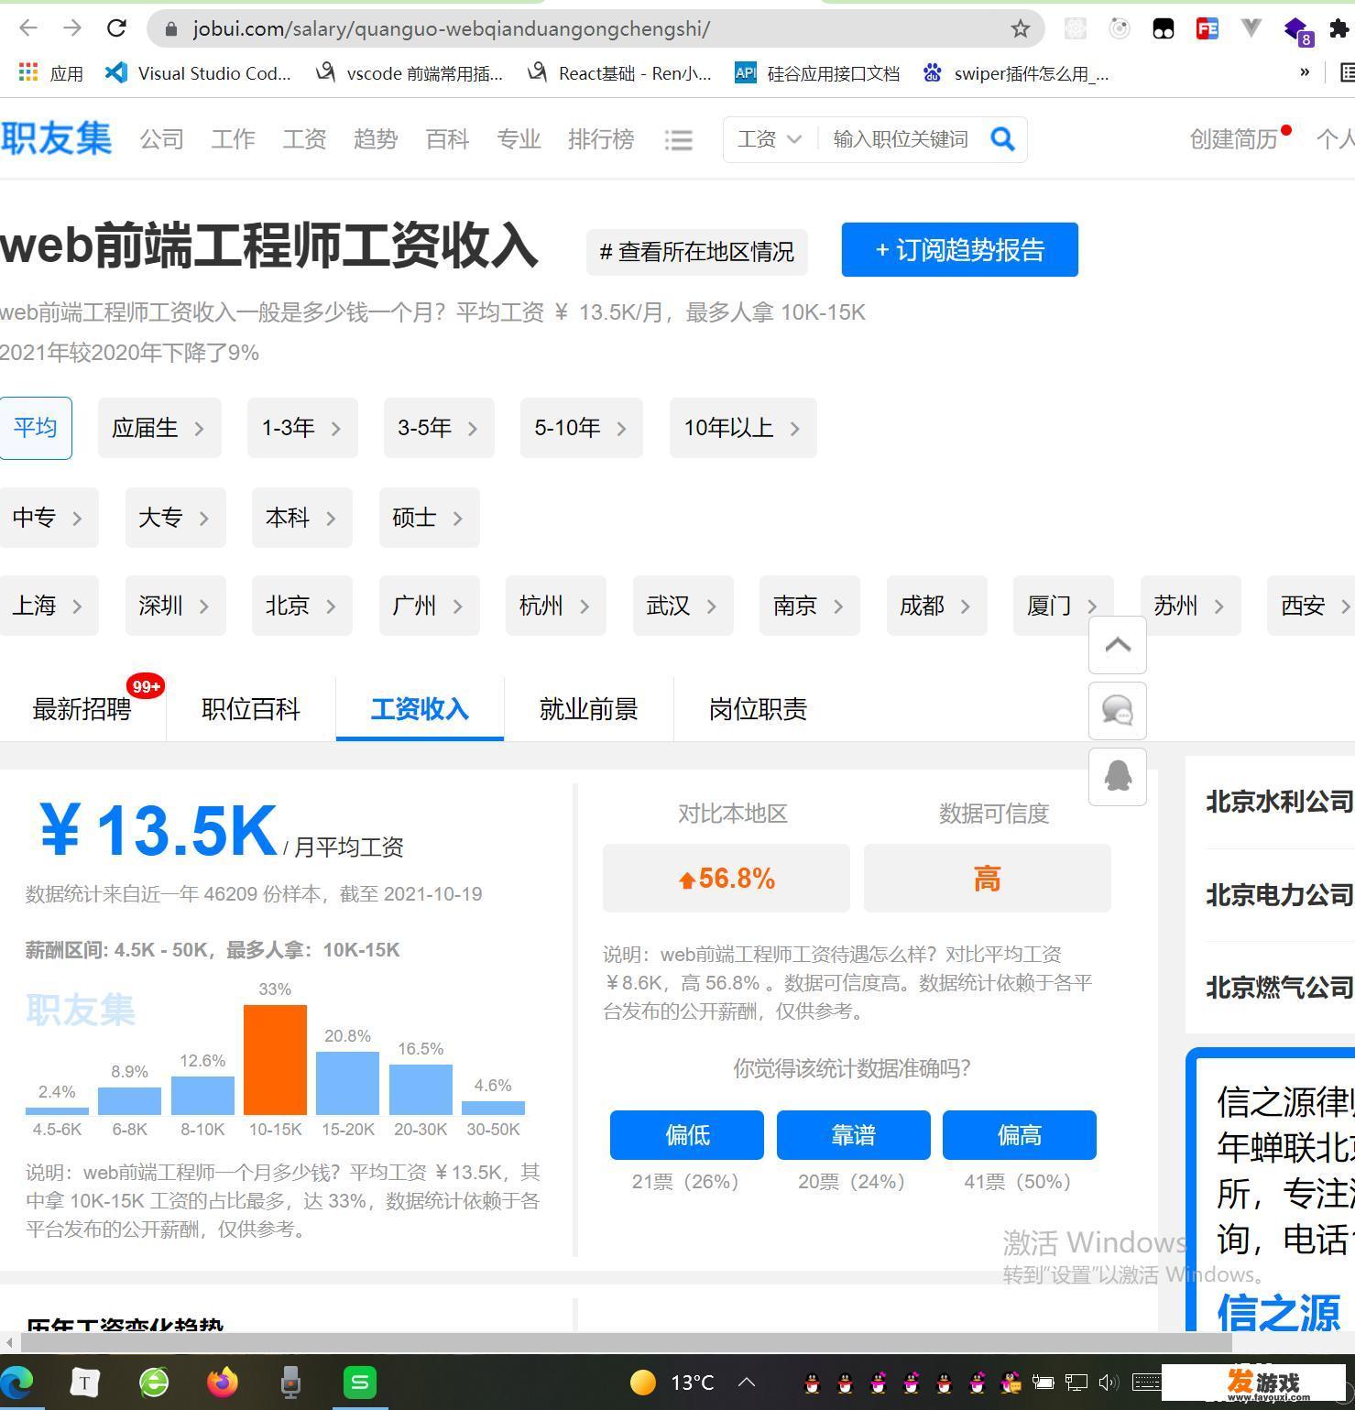The height and width of the screenshot is (1410, 1355).
Task: Switch to the 最新招聘 tab
Action: click(82, 709)
